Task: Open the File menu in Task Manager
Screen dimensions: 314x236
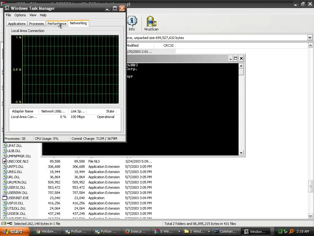Action: 8,15
